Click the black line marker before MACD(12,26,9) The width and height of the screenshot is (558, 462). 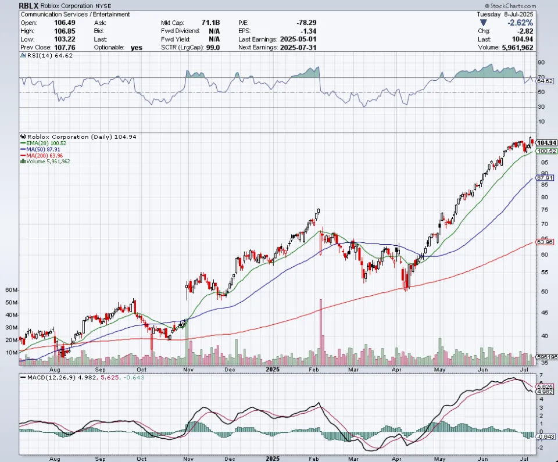23,377
